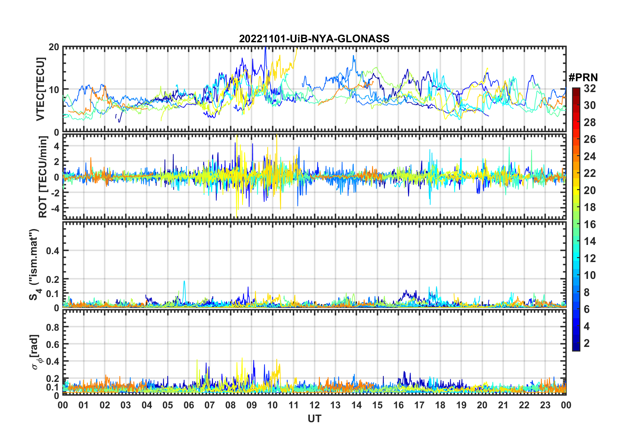The image size is (629, 439).
Task: Select colorbar tick label 26
Action: (x=590, y=139)
